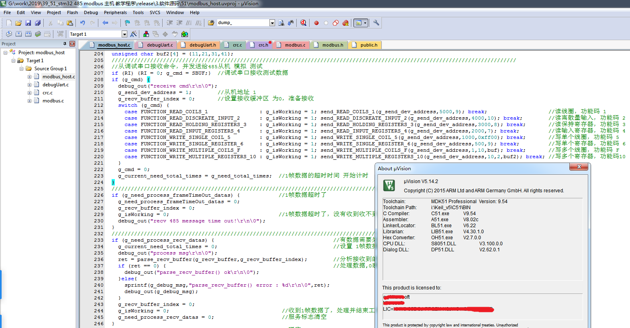Close the About µVision dialog
Image resolution: width=630 pixels, height=328 pixels.
click(579, 167)
